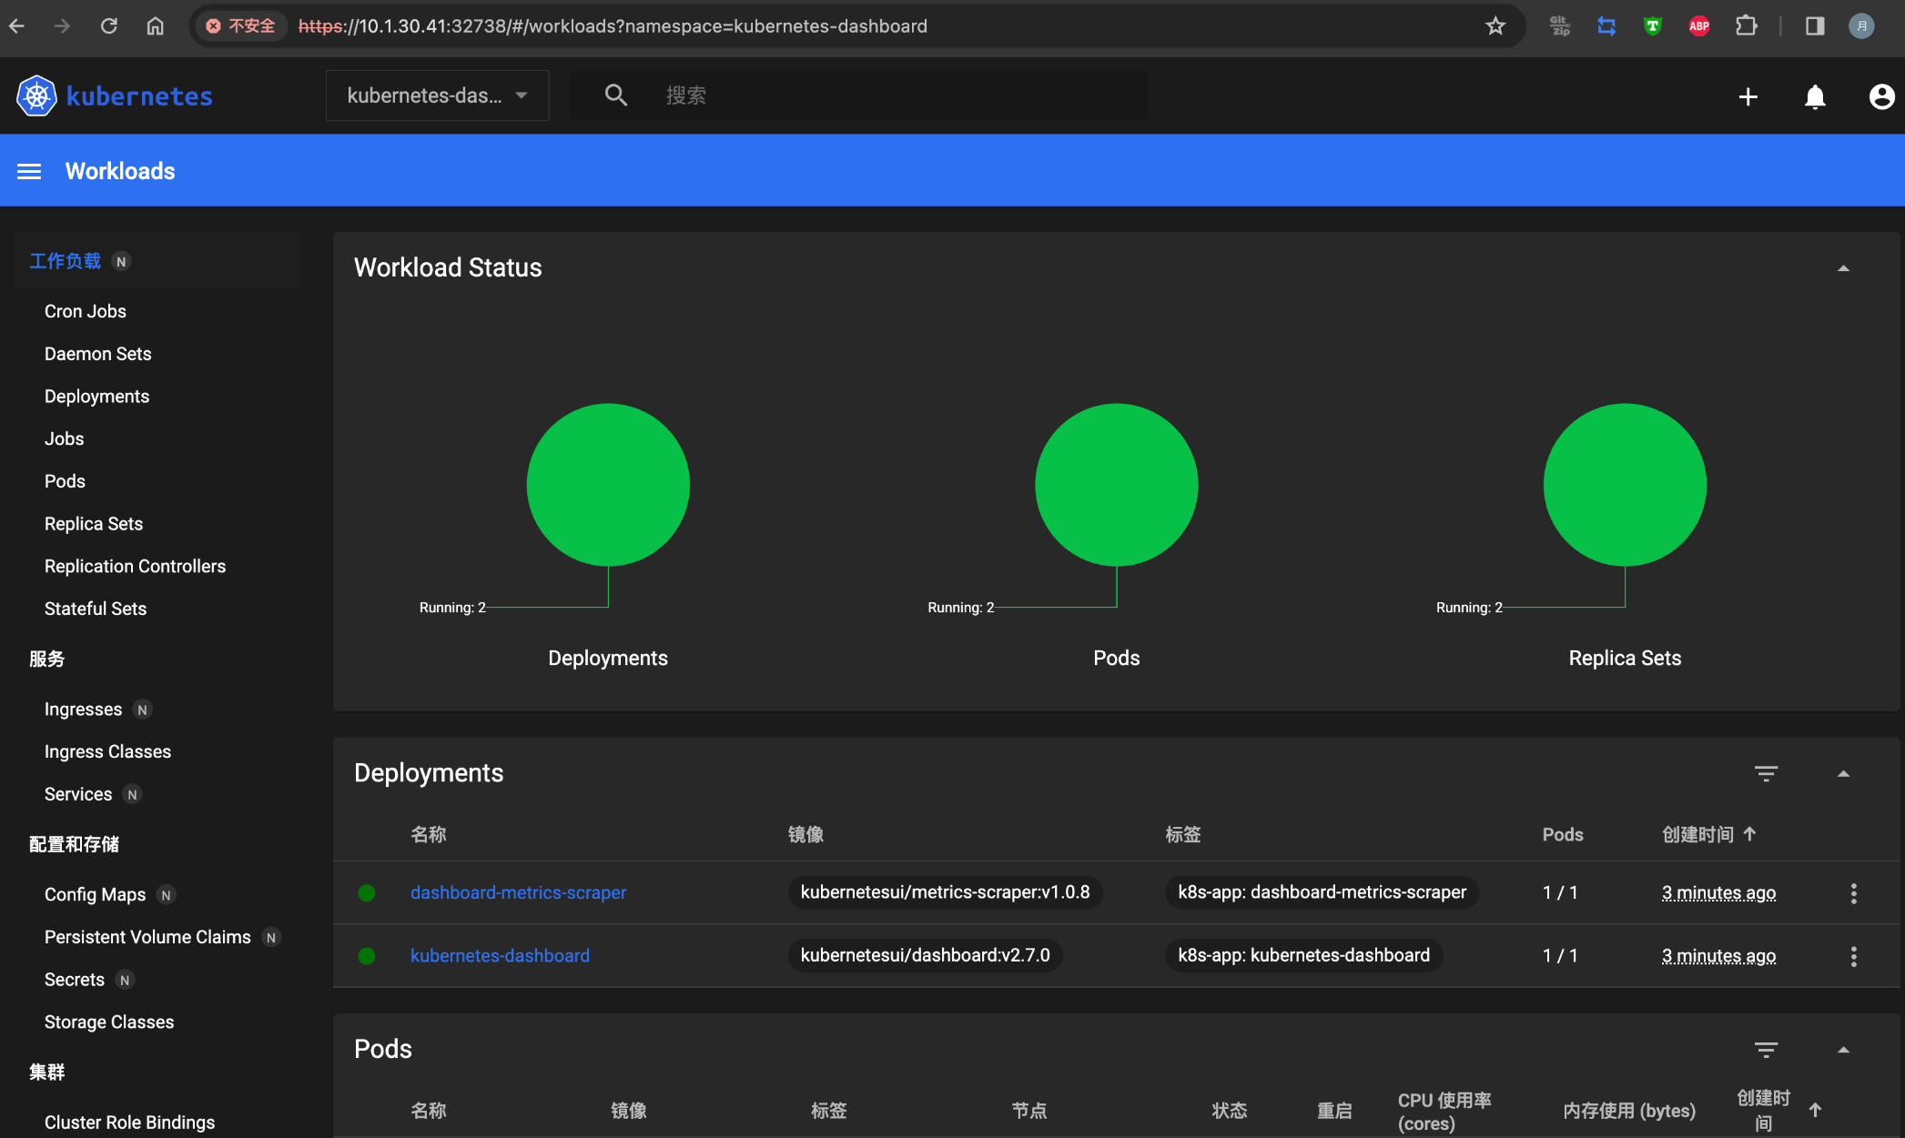Click the 工作负载 sidebar heading
This screenshot has width=1905, height=1138.
65,261
